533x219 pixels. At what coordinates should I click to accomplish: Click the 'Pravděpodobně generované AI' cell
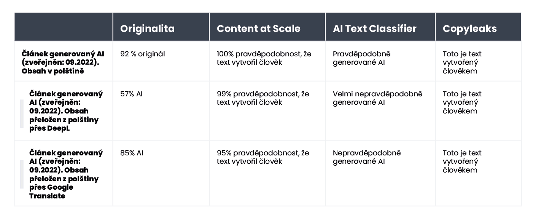click(x=361, y=58)
